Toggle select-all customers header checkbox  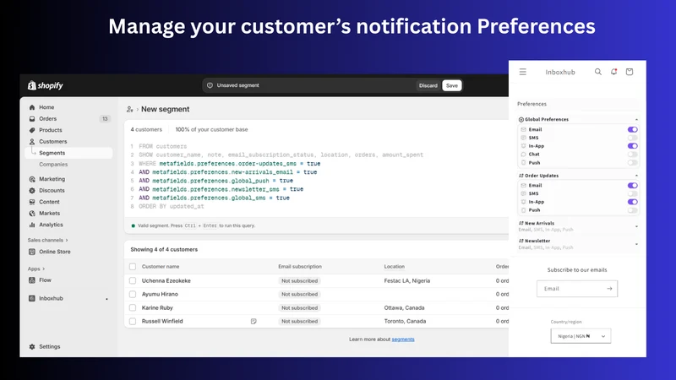[x=133, y=267]
